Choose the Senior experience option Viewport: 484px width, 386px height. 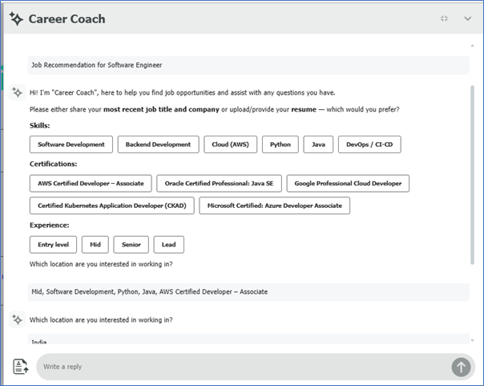pos(131,244)
